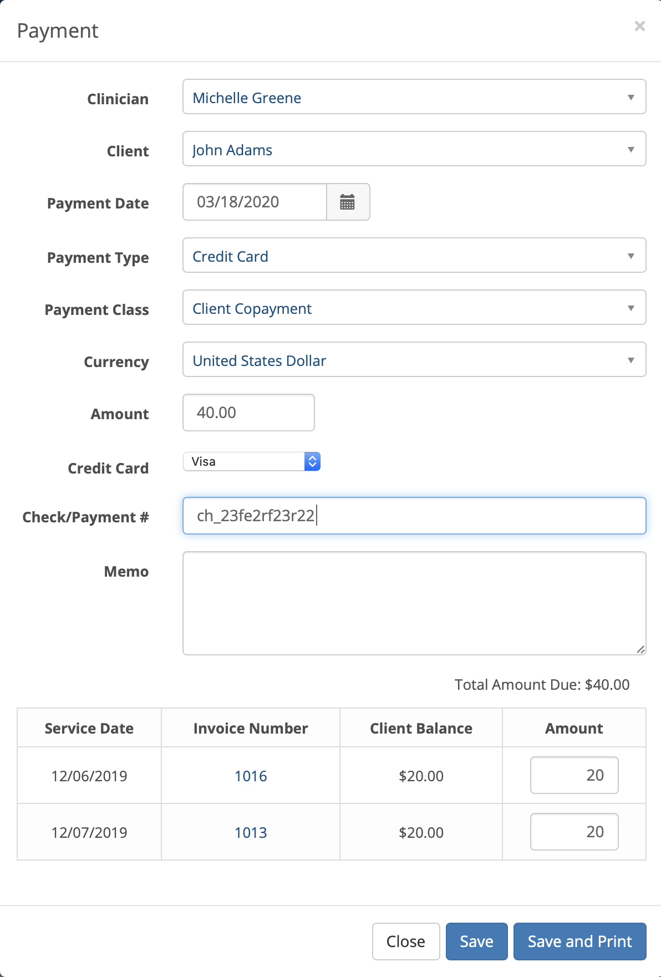This screenshot has width=661, height=977.
Task: Edit amount for invoice 1016
Action: (574, 775)
